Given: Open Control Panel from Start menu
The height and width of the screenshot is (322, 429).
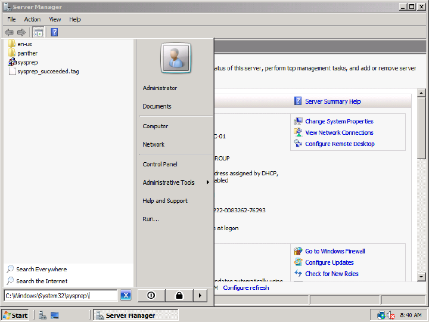Looking at the screenshot, I should (160, 165).
